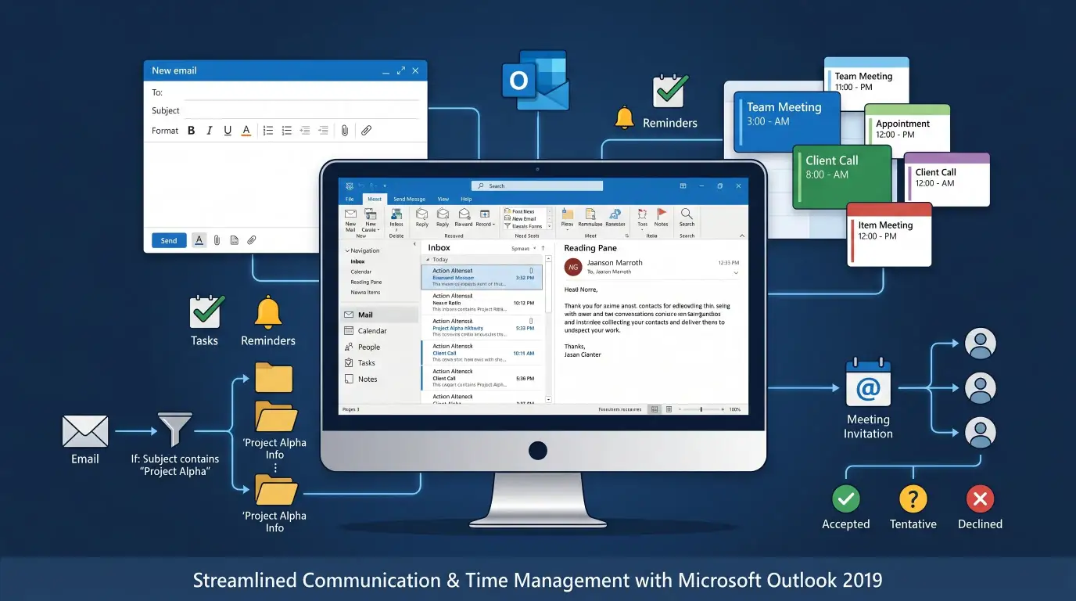
Task: Pick font color in the Format row
Action: pyautogui.click(x=246, y=131)
